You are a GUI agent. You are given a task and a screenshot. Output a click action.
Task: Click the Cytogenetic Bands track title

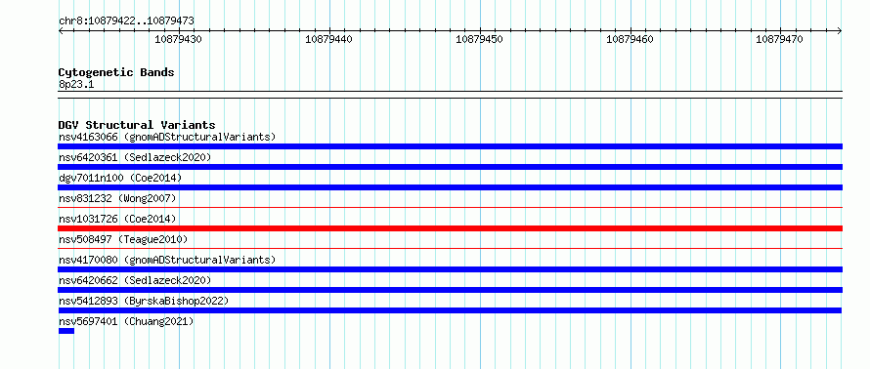click(116, 72)
